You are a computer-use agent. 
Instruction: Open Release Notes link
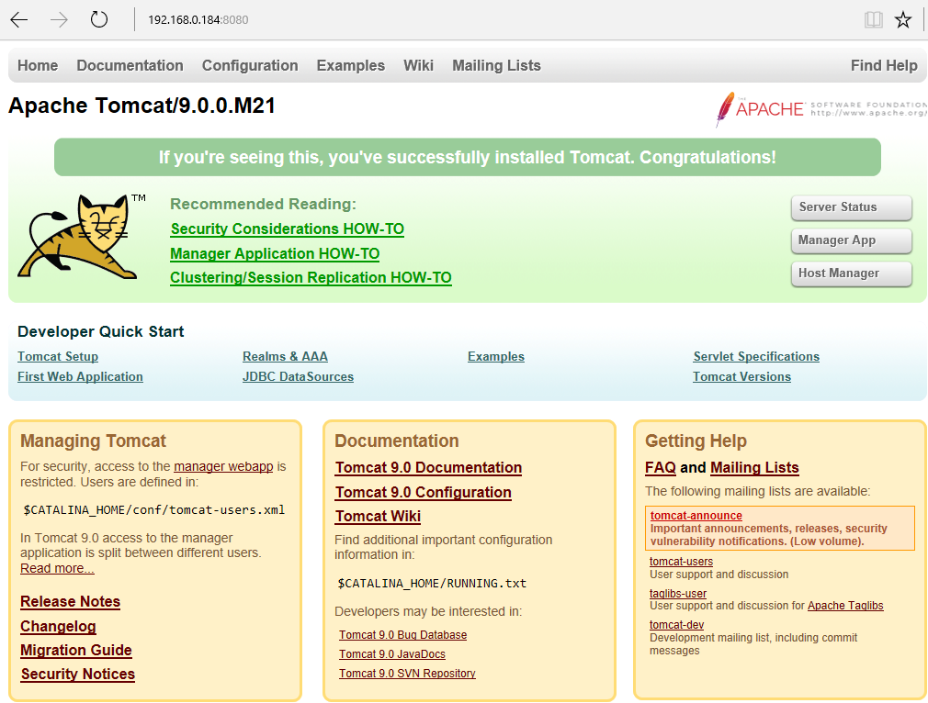[71, 602]
